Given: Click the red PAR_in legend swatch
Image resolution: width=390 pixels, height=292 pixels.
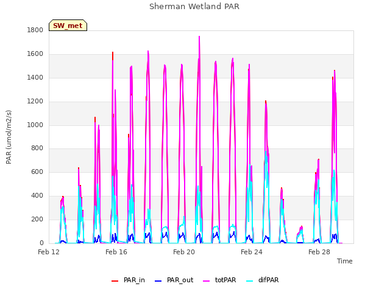Looking at the screenshot, I should pyautogui.click(x=115, y=281).
